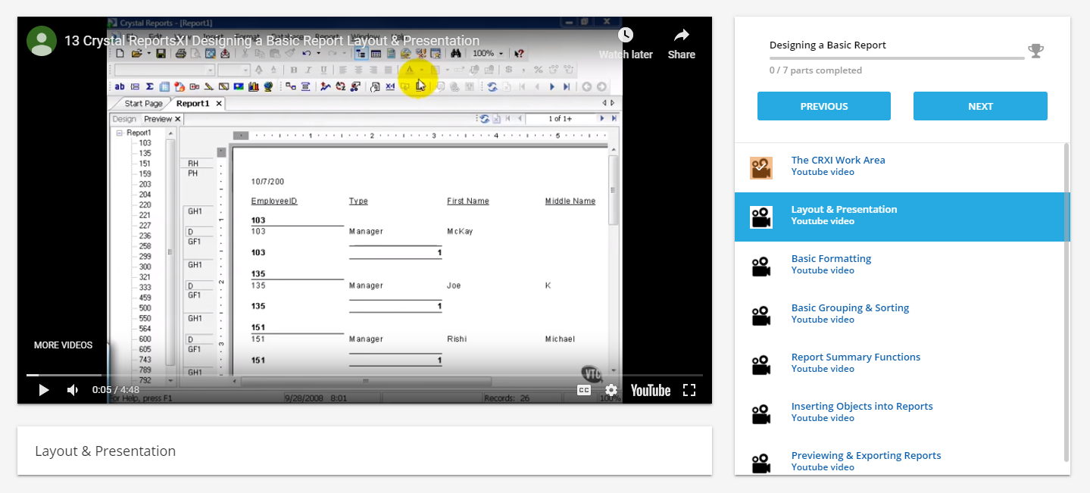Click the camera icon next to 'Previewing & Exporting Reports'
This screenshot has width=1090, height=493.
[x=761, y=463]
